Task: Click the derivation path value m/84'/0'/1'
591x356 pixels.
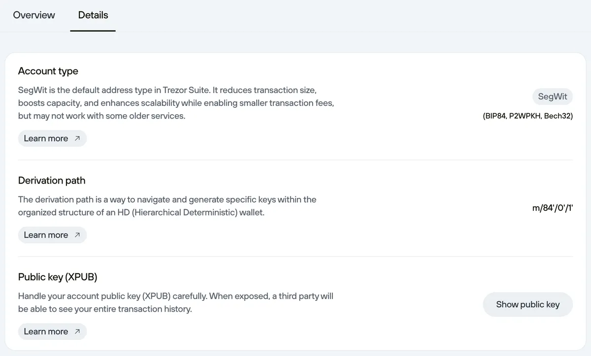Action: [x=552, y=208]
